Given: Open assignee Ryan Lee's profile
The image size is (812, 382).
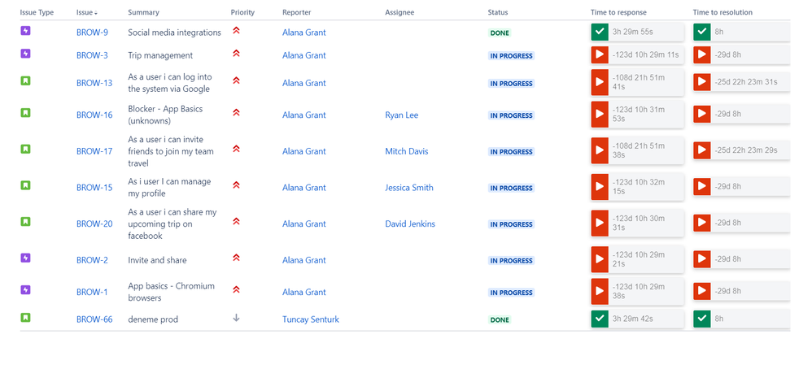Looking at the screenshot, I should [x=401, y=115].
